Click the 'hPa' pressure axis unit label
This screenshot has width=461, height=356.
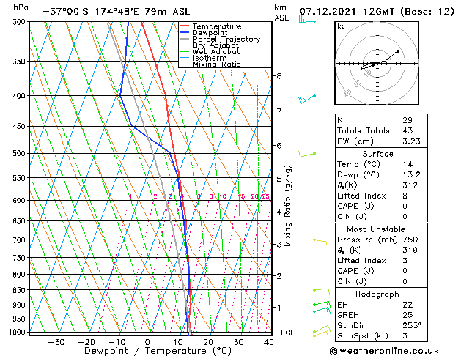pyautogui.click(x=21, y=7)
